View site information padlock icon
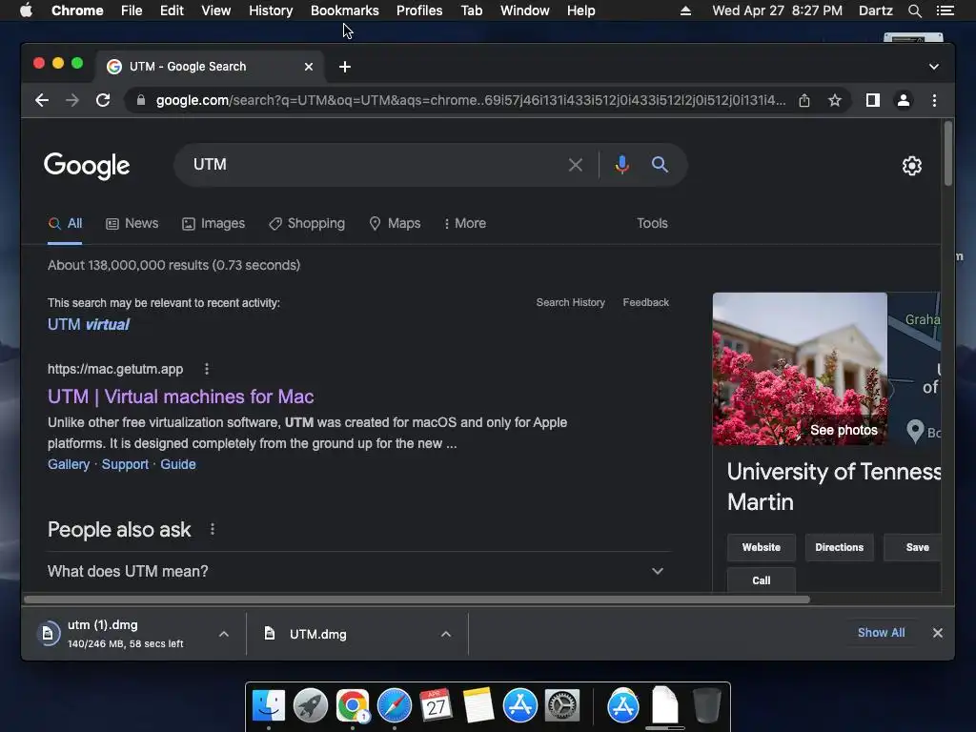This screenshot has width=976, height=732. pyautogui.click(x=141, y=100)
